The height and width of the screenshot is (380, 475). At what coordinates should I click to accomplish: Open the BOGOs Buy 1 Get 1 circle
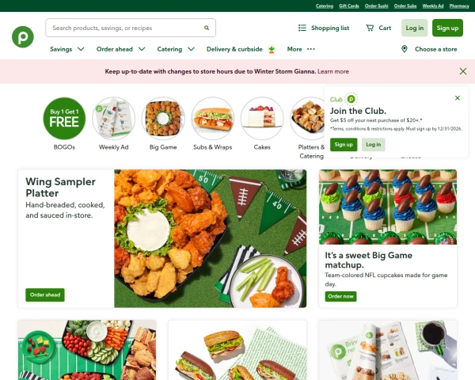[x=64, y=119]
